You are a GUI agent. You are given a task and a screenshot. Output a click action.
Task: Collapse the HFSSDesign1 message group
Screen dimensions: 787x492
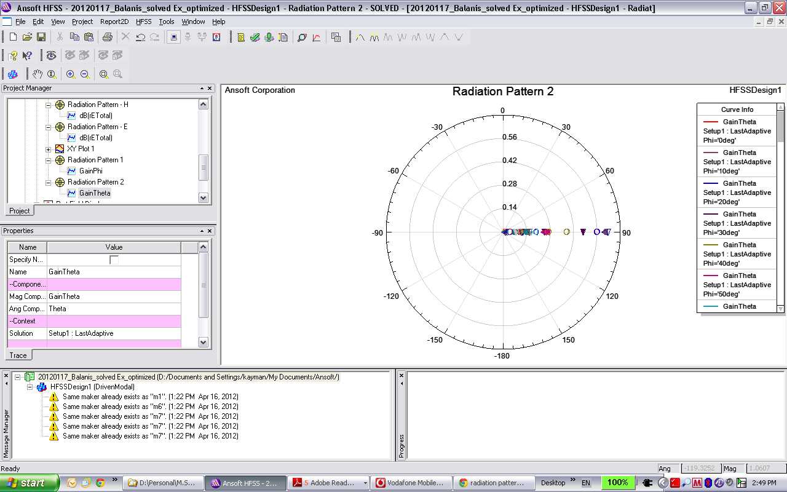pyautogui.click(x=31, y=387)
